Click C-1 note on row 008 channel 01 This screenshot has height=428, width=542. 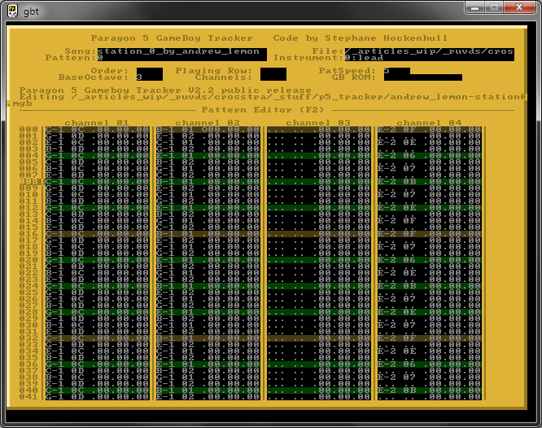[55, 182]
